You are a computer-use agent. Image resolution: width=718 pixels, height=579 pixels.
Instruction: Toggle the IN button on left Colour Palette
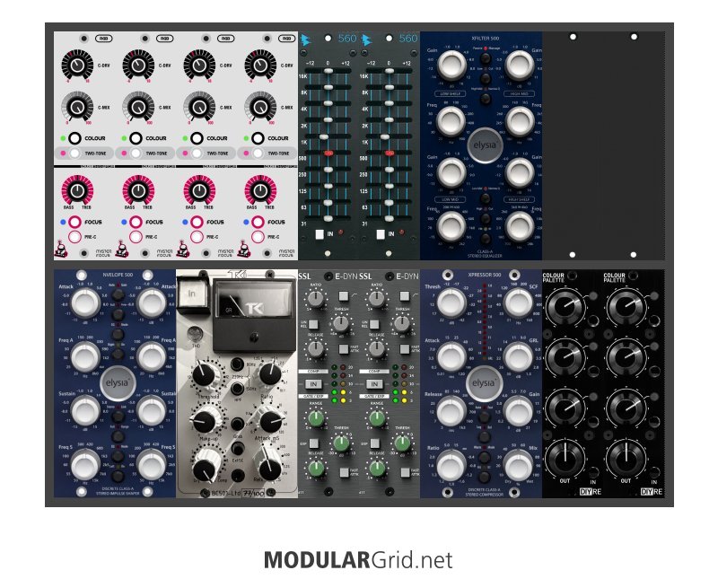593,472
